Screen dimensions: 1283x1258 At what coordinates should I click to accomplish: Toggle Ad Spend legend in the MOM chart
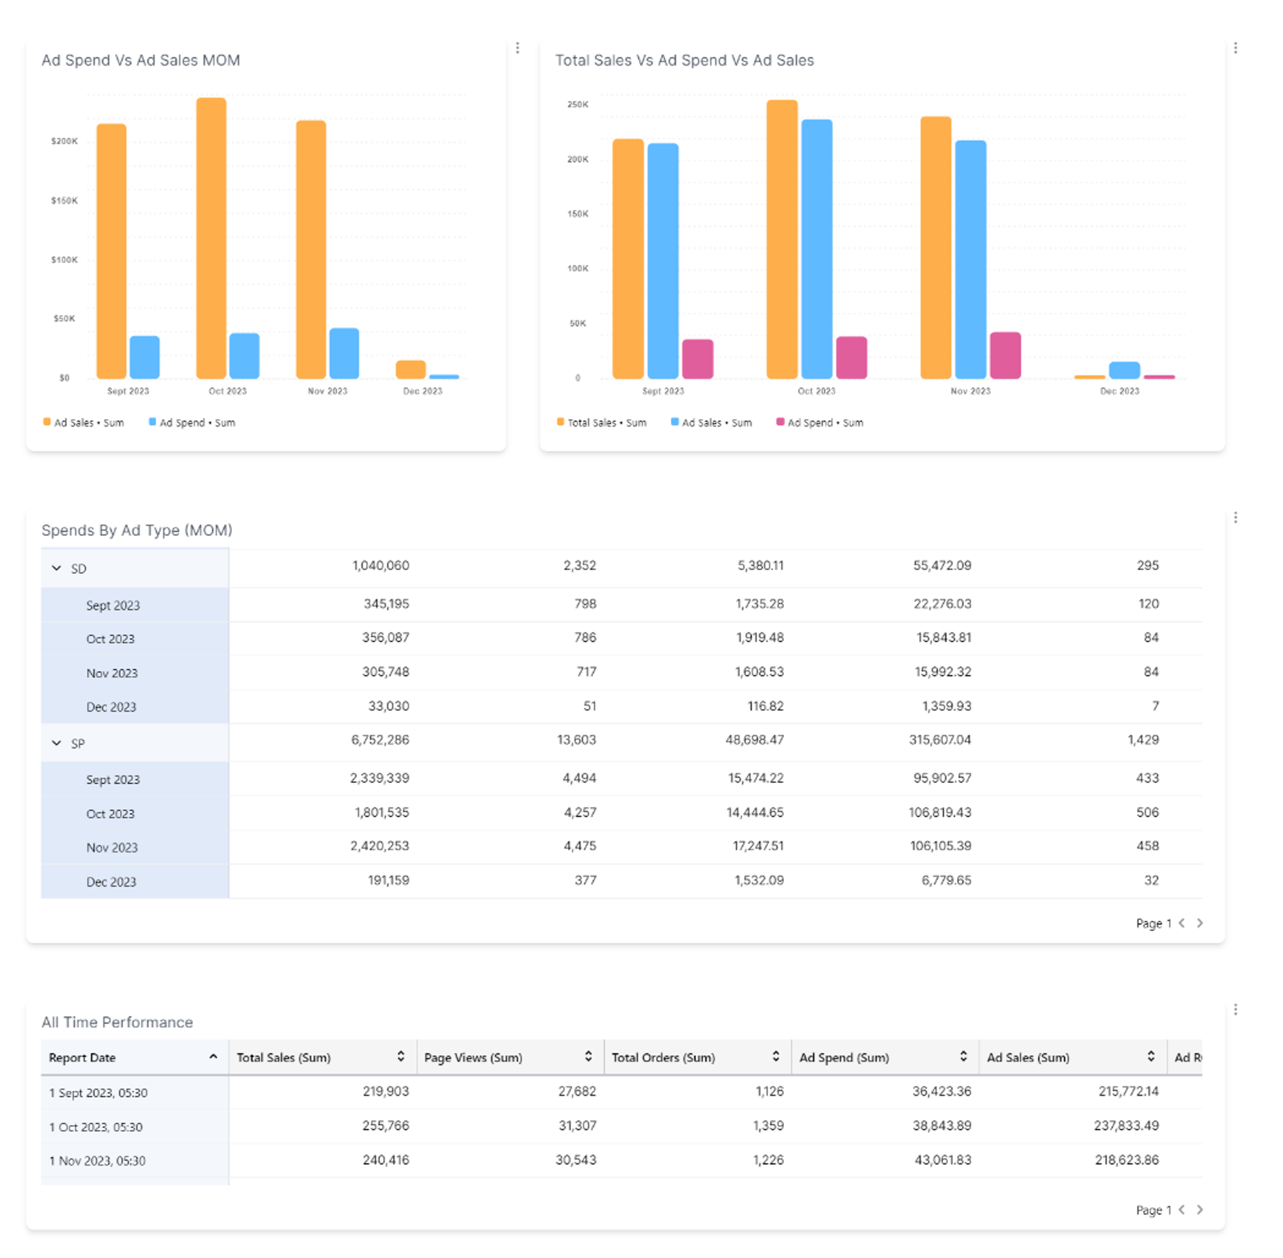pyautogui.click(x=192, y=423)
